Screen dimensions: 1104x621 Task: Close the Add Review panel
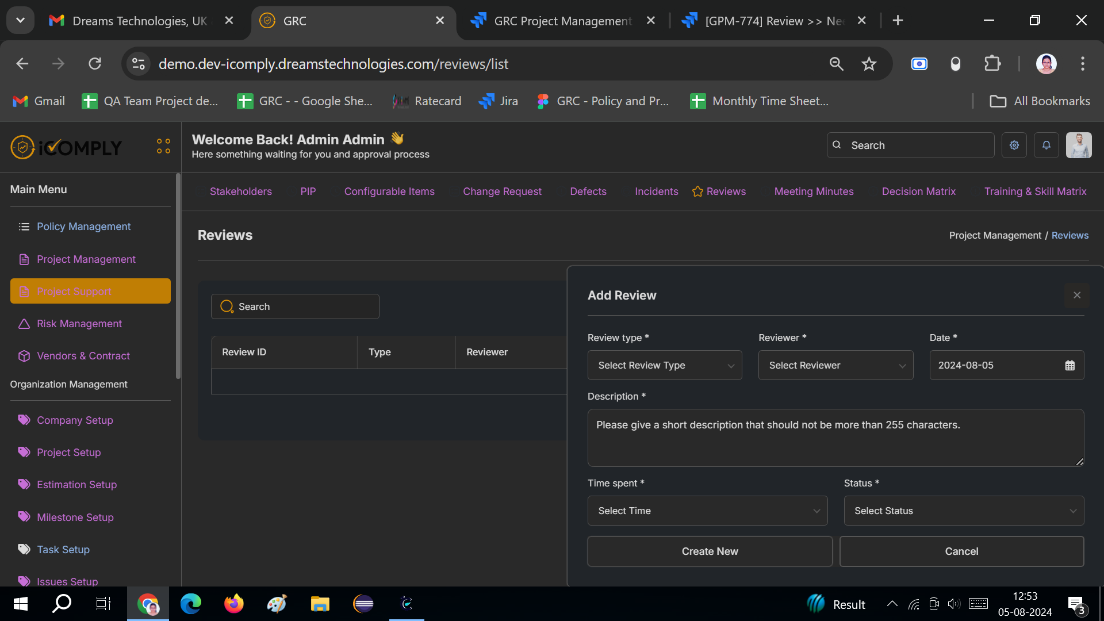1077,295
